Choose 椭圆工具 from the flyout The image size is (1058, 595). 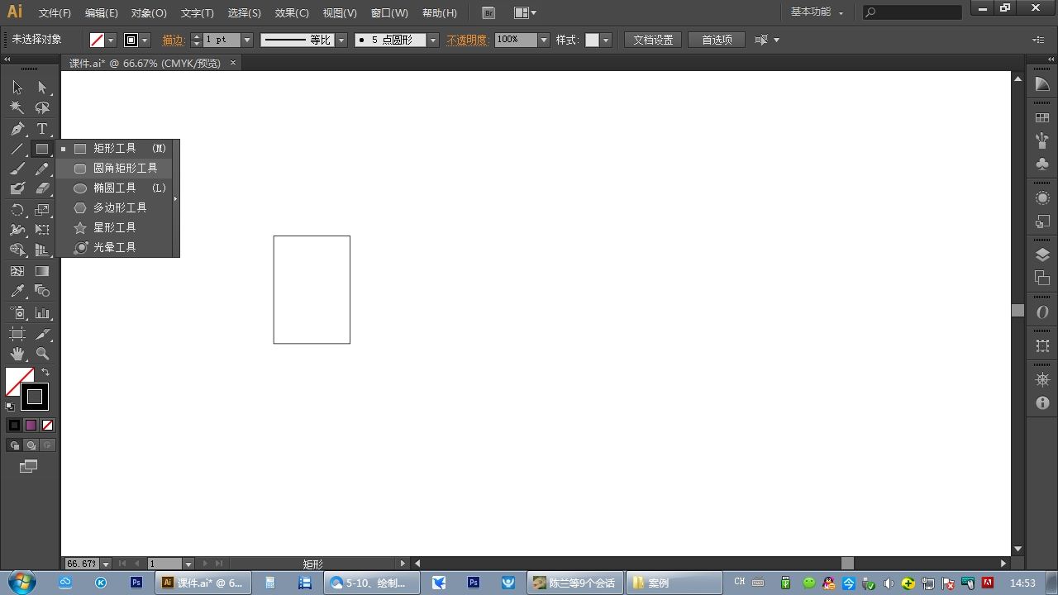pos(114,188)
